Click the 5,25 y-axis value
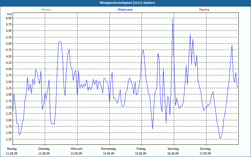251x157 pixels. pyautogui.click(x=9, y=37)
